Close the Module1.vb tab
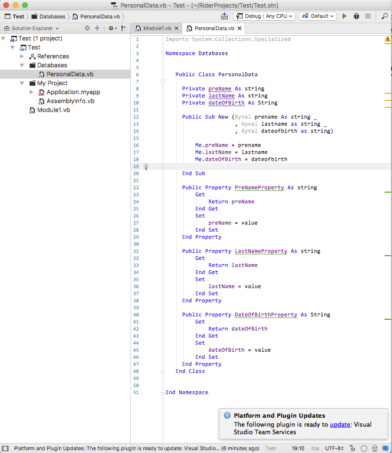This screenshot has width=392, height=453. [x=176, y=28]
